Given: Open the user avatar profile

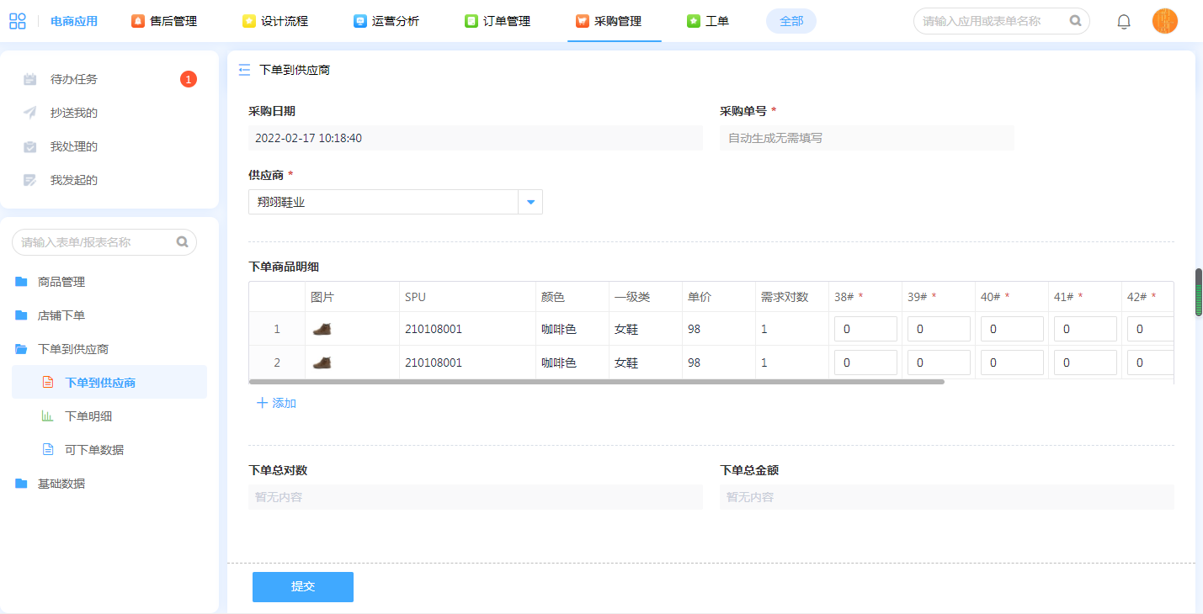Looking at the screenshot, I should click(x=1164, y=21).
